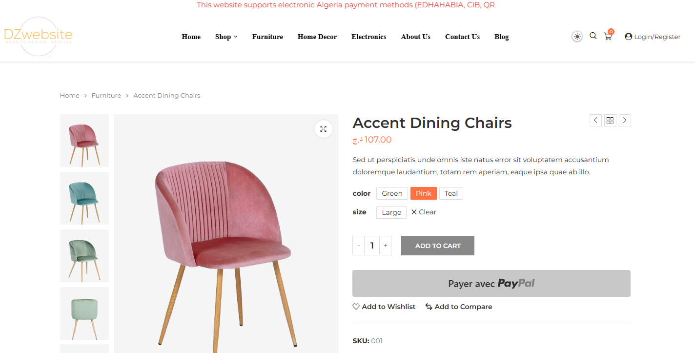Click the user account icon
This screenshot has height=353, width=695.
[629, 37]
